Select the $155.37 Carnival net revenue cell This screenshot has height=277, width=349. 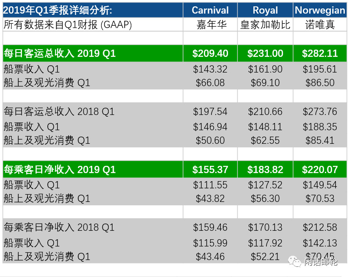click(x=210, y=169)
